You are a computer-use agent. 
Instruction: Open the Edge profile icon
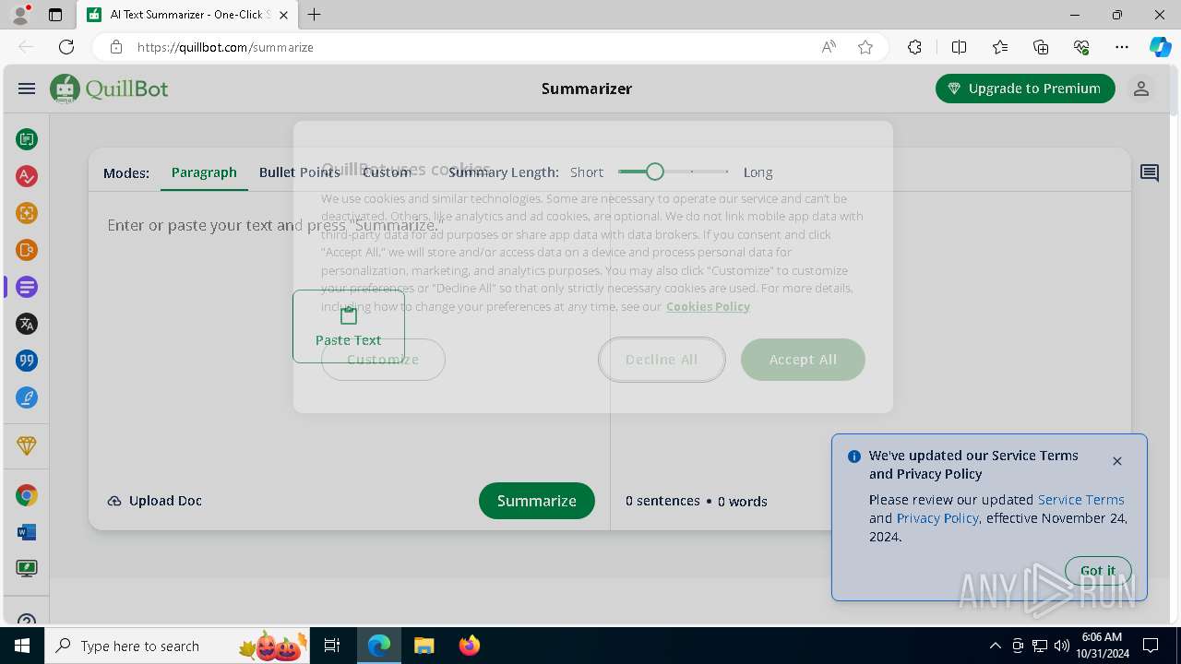coord(20,15)
